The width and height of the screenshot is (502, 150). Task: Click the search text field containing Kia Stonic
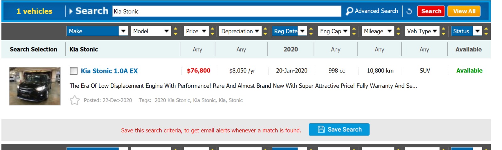coord(227,11)
